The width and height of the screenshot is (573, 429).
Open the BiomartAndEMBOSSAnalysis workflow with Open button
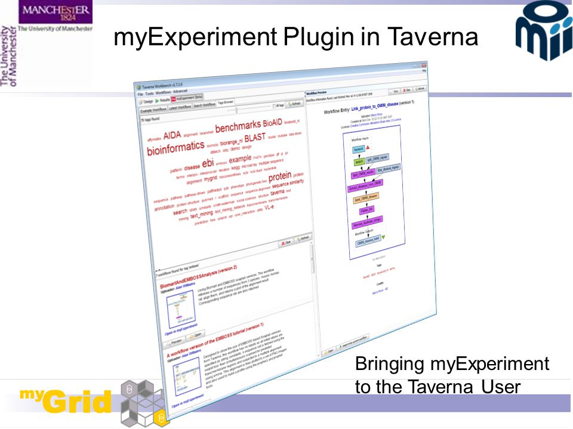click(x=196, y=334)
